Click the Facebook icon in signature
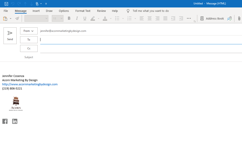This screenshot has width=242, height=144. 5,121
